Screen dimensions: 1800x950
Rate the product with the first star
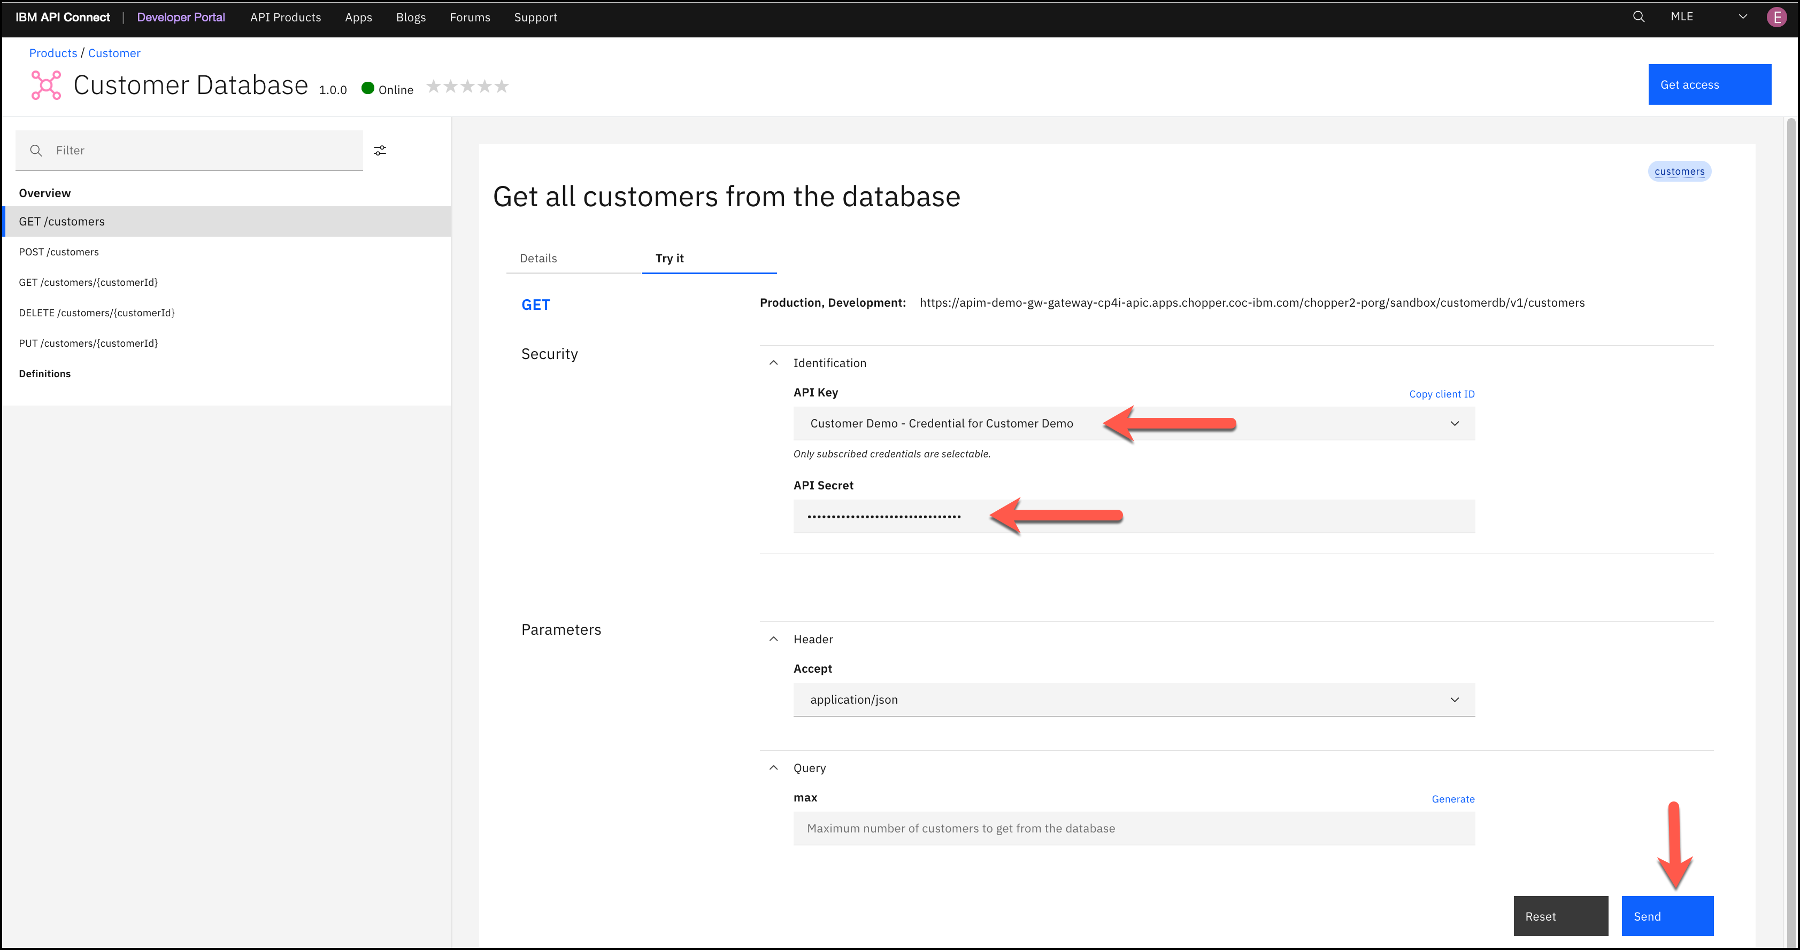pos(434,87)
